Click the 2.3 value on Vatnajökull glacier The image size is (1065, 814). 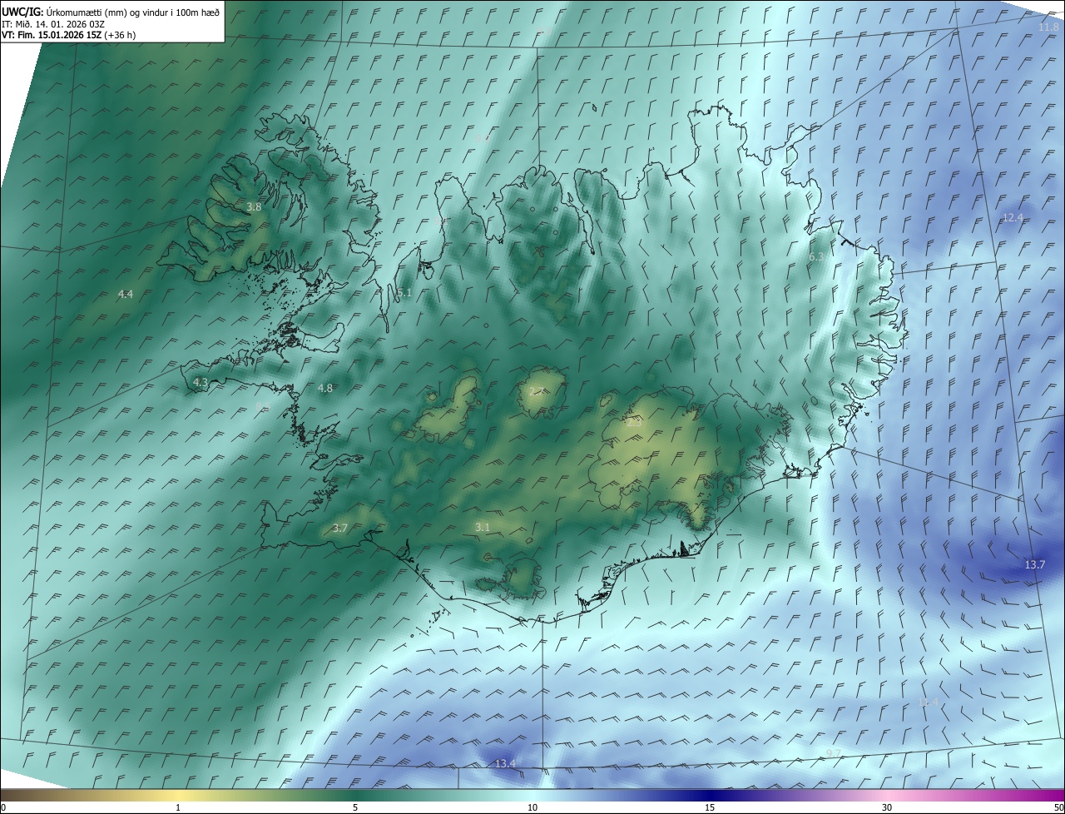[634, 422]
